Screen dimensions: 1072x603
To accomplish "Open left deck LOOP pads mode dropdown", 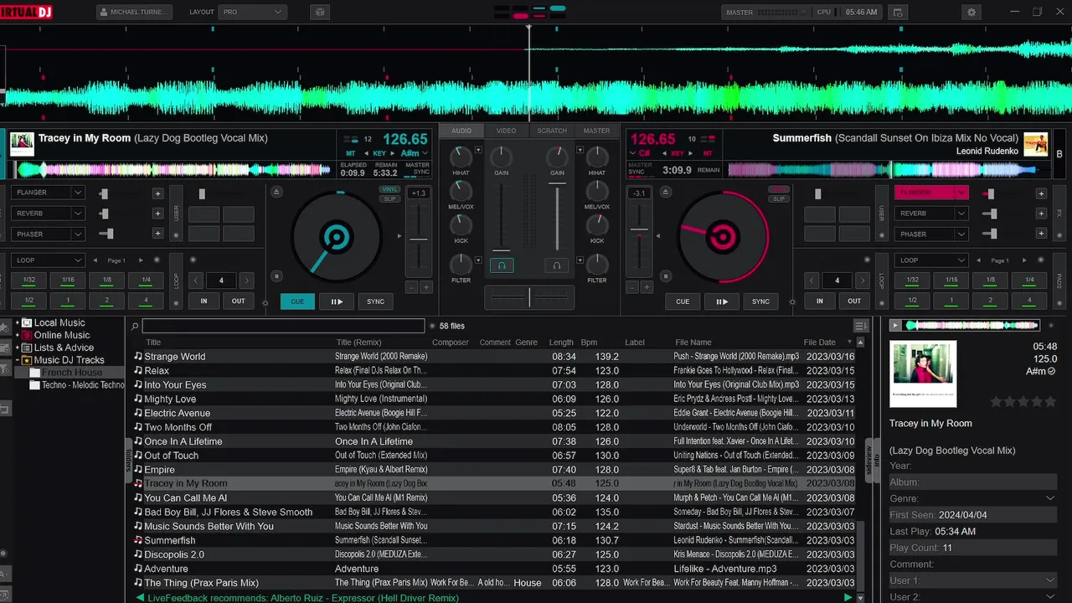I will click(49, 260).
